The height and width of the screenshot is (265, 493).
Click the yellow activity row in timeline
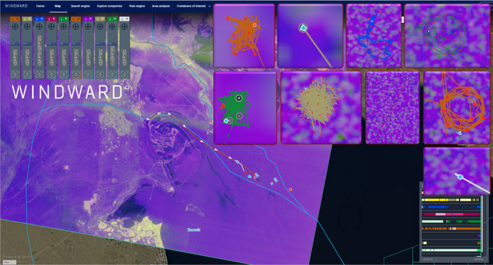click(451, 200)
